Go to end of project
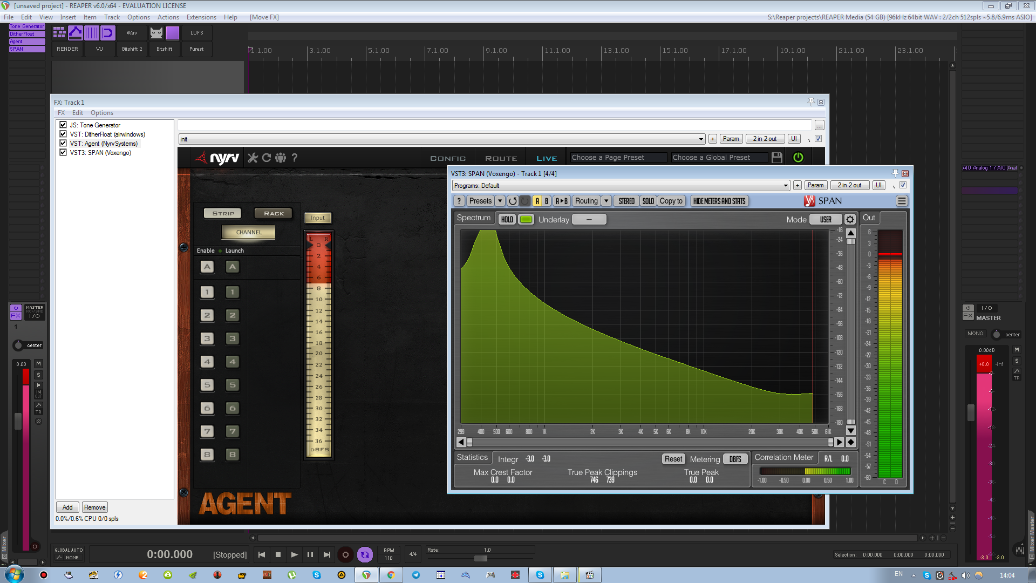 [326, 554]
